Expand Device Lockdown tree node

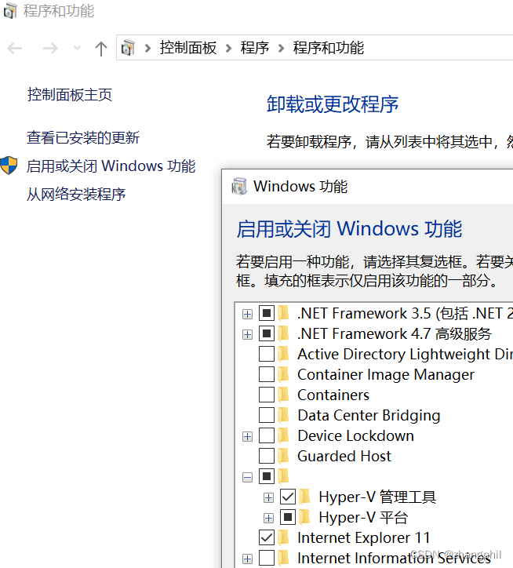coord(247,436)
